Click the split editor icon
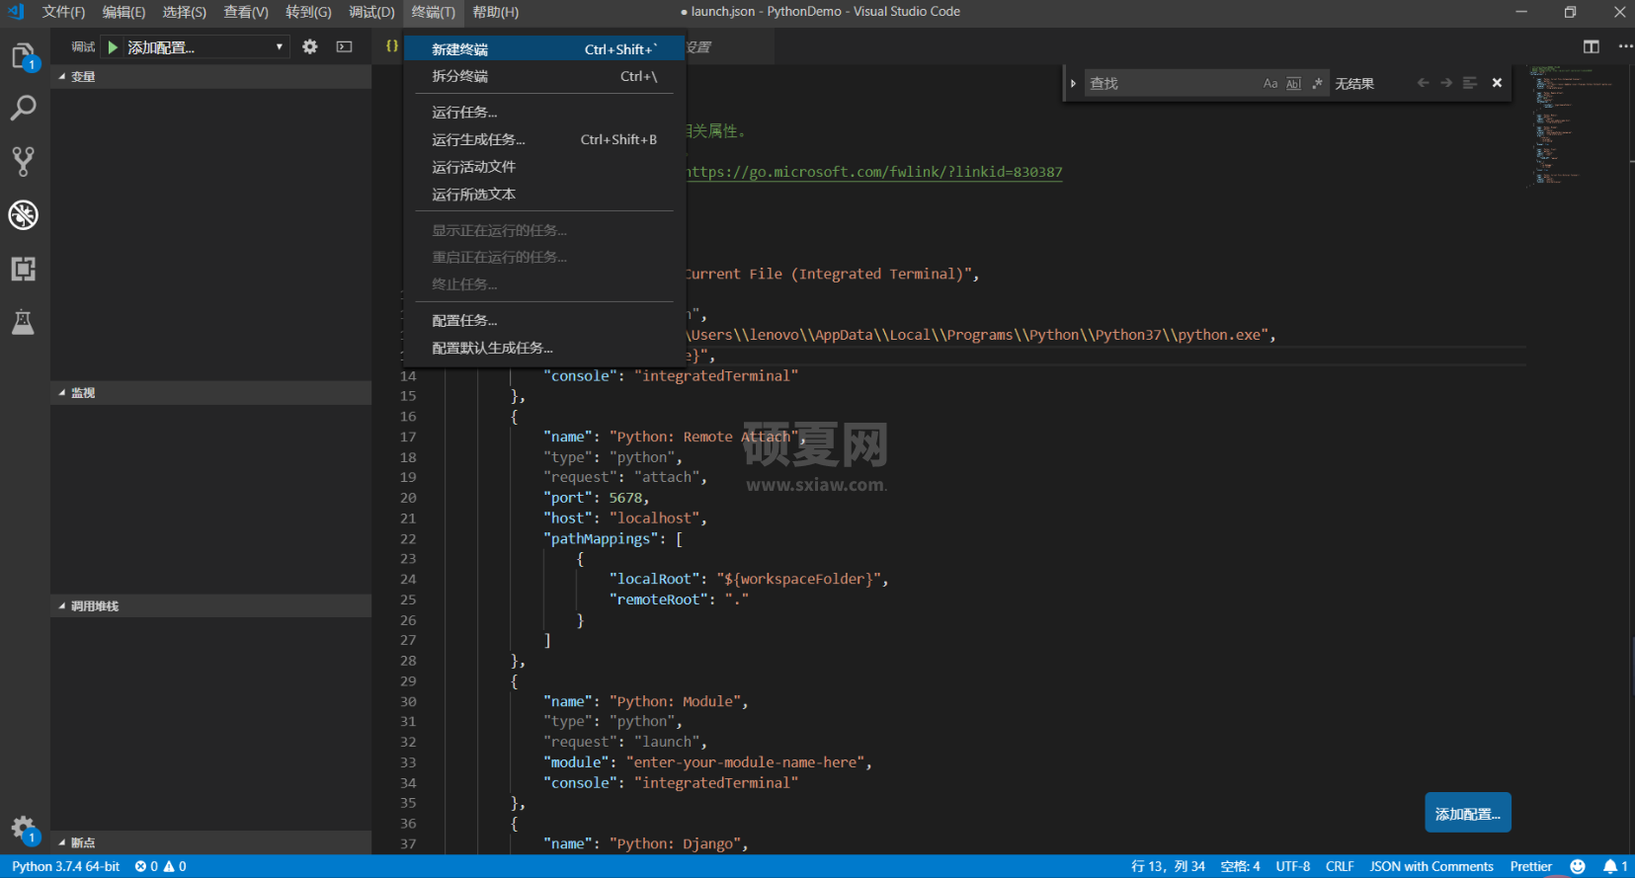 (1591, 46)
